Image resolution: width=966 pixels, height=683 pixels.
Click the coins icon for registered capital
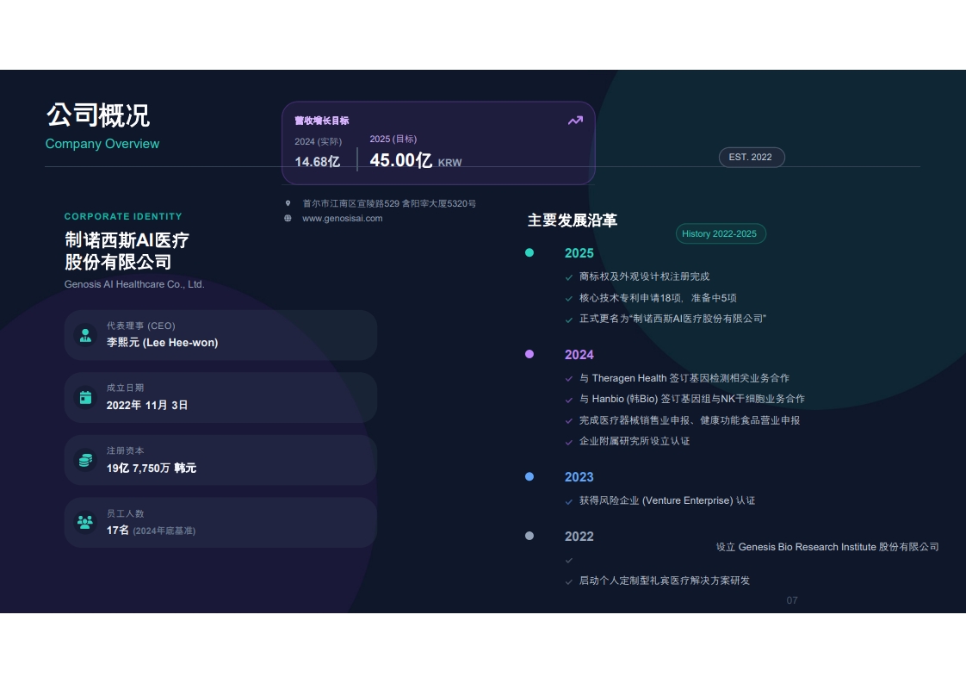click(x=85, y=460)
